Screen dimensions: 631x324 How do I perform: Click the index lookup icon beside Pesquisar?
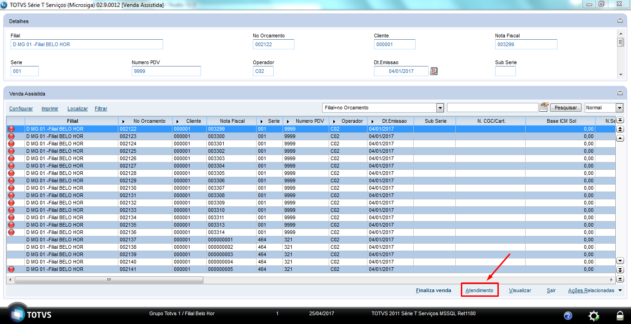[x=544, y=107]
